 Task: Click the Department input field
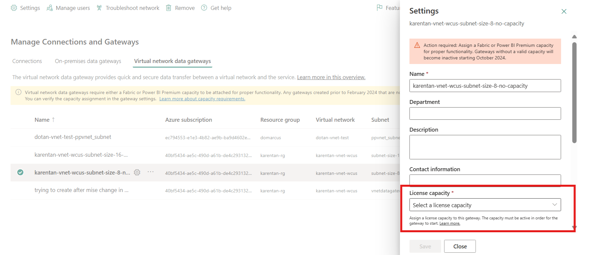[x=485, y=113]
